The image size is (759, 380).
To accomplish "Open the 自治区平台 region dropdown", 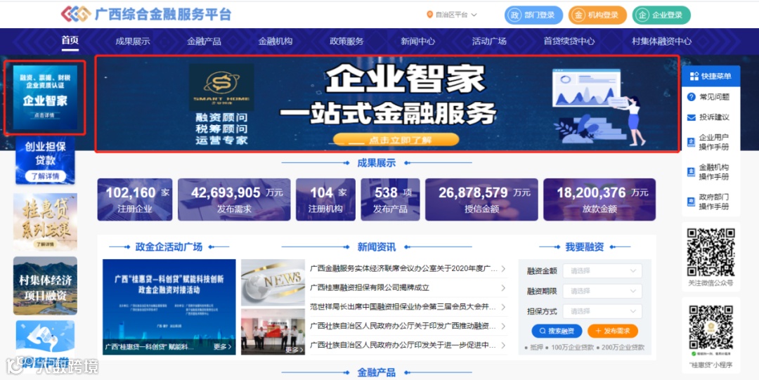I will (x=456, y=15).
